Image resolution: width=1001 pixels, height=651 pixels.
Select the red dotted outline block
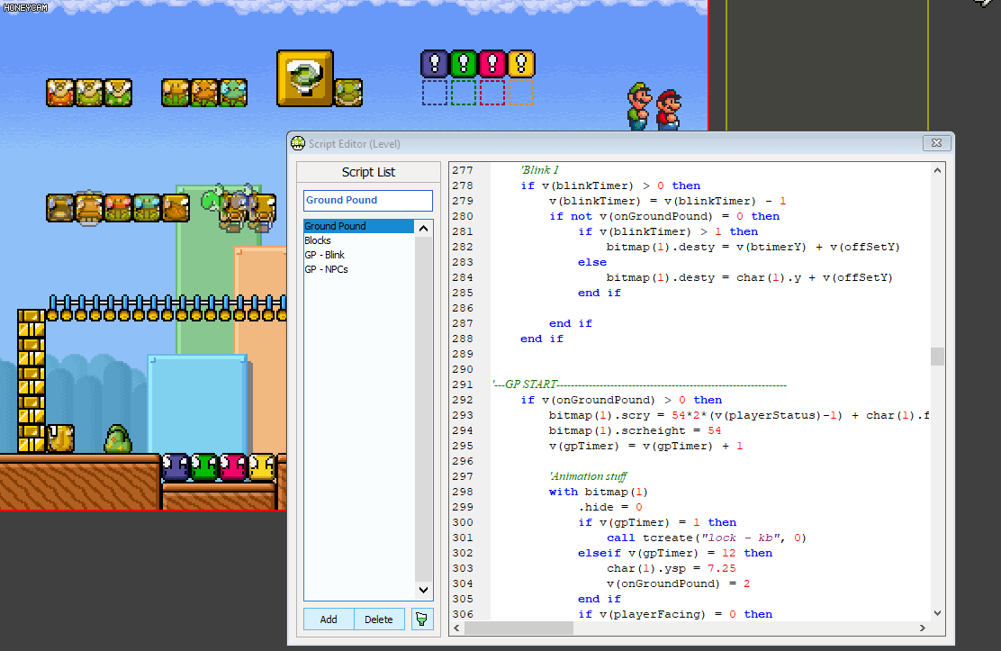coord(492,93)
